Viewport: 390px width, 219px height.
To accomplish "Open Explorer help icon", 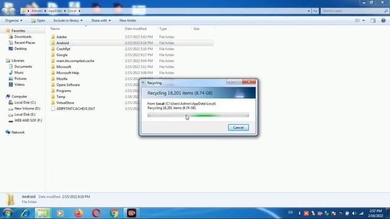I will tap(383, 21).
